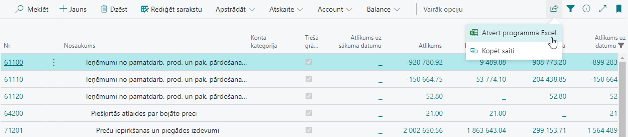This screenshot has width=628, height=137.
Task: Toggle the filter pane funnel icon
Action: [x=571, y=9]
